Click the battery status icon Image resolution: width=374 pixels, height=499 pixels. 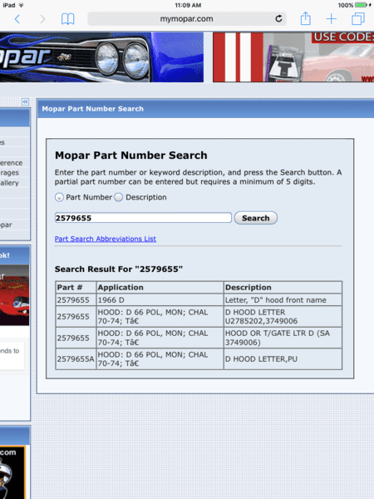coord(362,5)
